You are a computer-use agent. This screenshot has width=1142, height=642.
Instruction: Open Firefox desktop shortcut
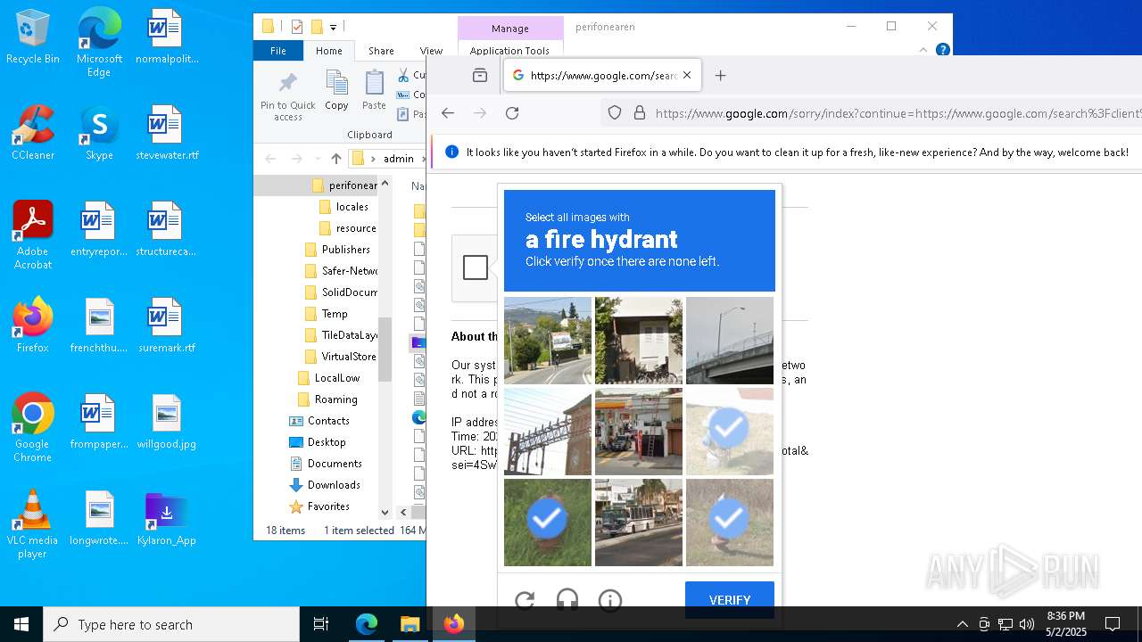point(33,325)
